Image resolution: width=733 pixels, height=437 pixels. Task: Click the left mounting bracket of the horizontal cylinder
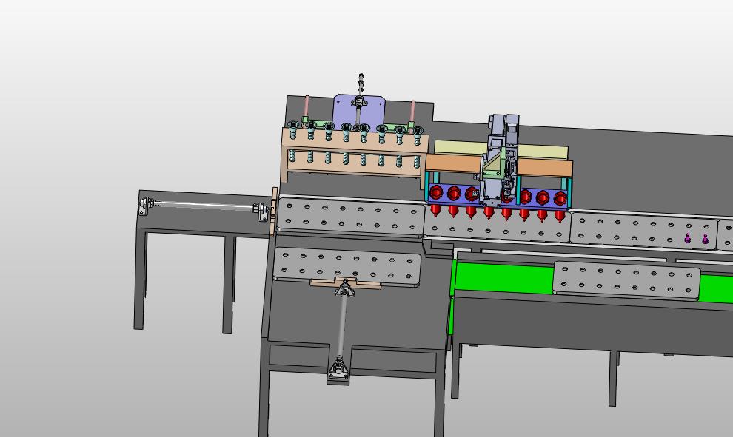pyautogui.click(x=147, y=206)
